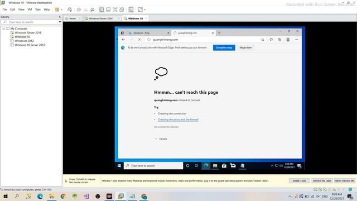
Task: Close the Windows 10 VM tab
Action: coord(146,18)
